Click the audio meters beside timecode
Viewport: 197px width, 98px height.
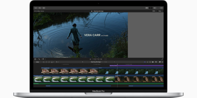coord(106,59)
